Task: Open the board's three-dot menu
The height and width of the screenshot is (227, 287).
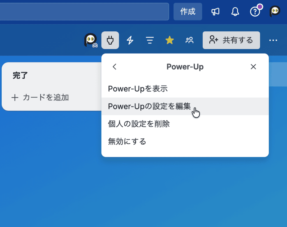Action: (x=273, y=40)
